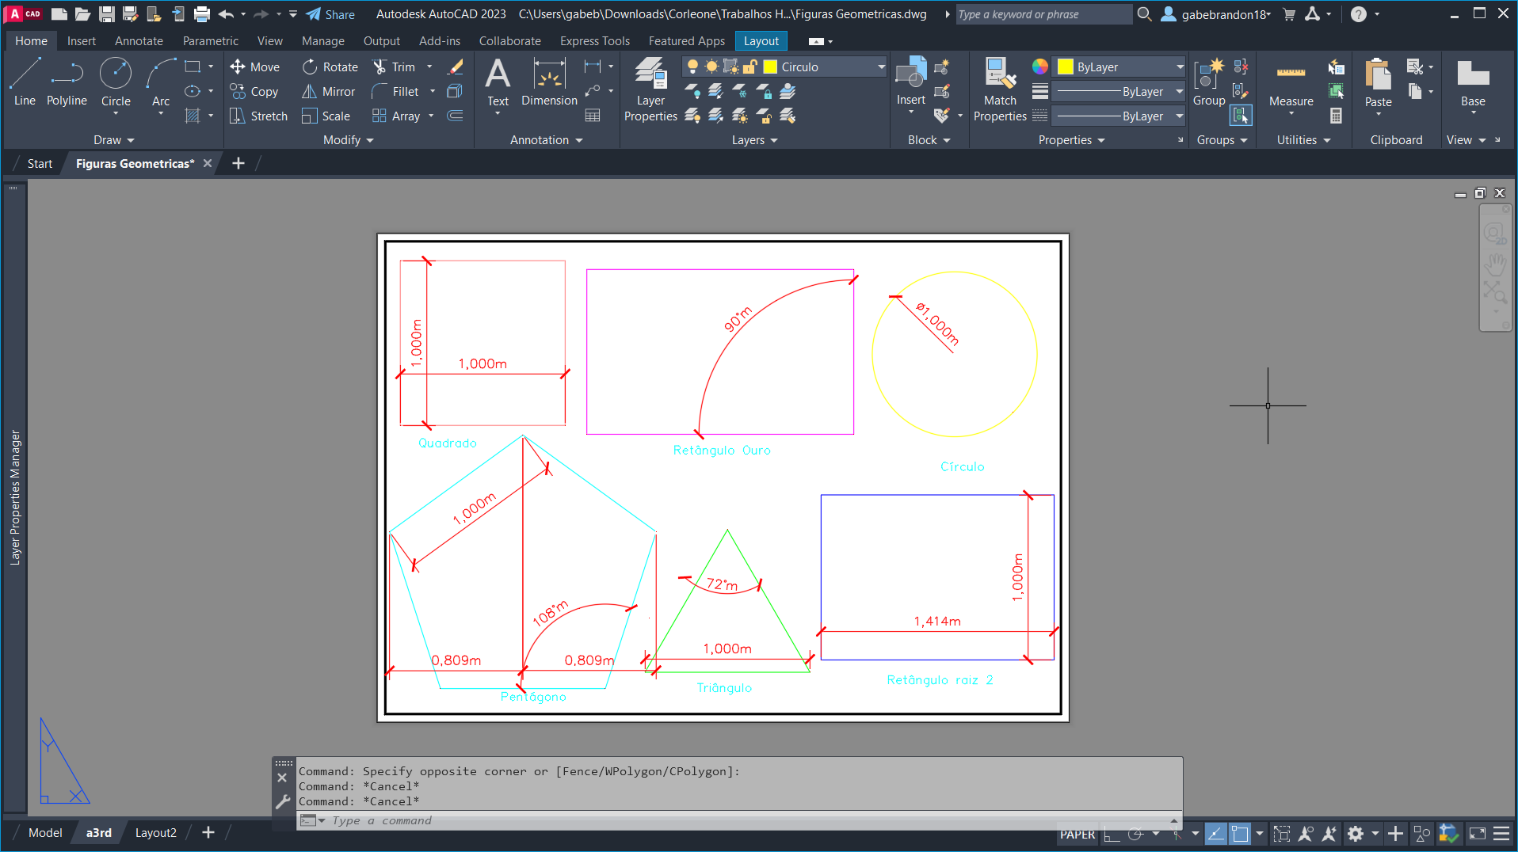This screenshot has height=852, width=1518.
Task: Click the PAPER button on the status bar
Action: [x=1077, y=835]
